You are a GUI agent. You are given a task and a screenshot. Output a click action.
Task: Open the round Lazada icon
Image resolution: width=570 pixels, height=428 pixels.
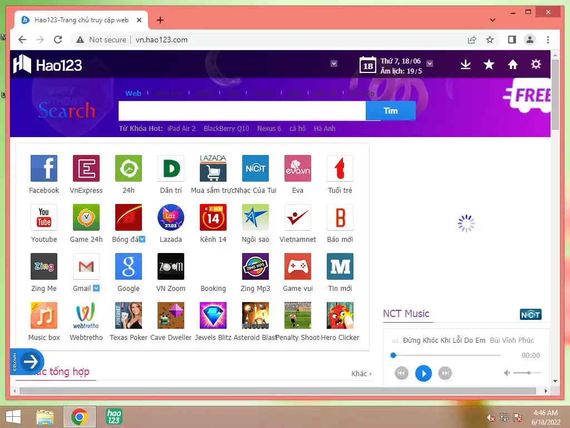pyautogui.click(x=171, y=217)
